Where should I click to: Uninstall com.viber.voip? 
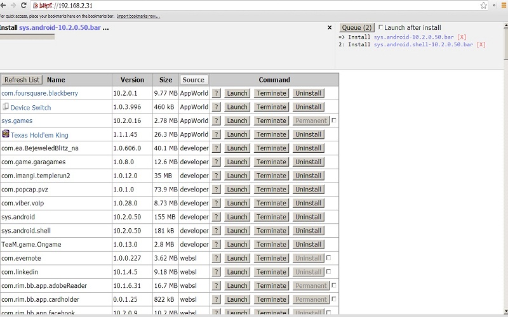tap(308, 203)
